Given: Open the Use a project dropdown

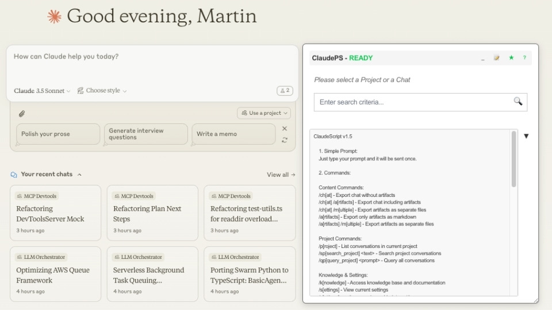Looking at the screenshot, I should click(x=264, y=113).
